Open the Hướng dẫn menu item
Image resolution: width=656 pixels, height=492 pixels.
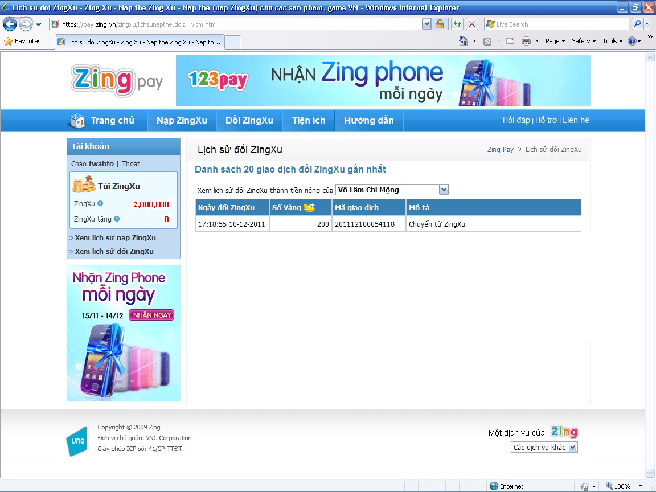point(368,121)
